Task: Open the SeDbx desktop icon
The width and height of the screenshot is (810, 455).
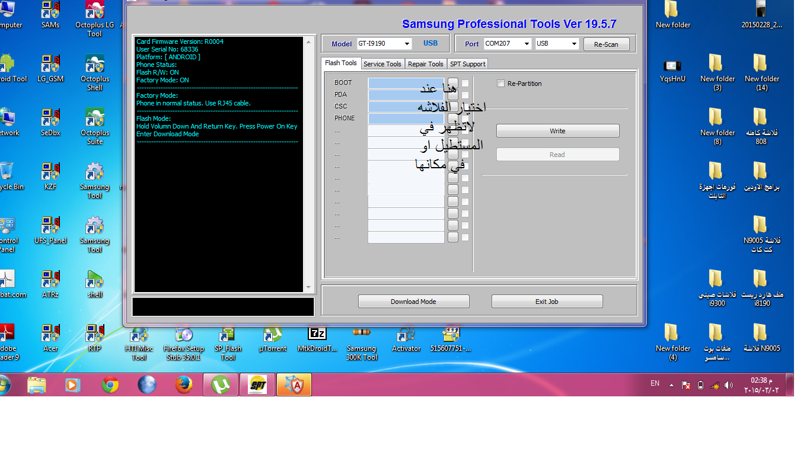Action: pyautogui.click(x=50, y=122)
